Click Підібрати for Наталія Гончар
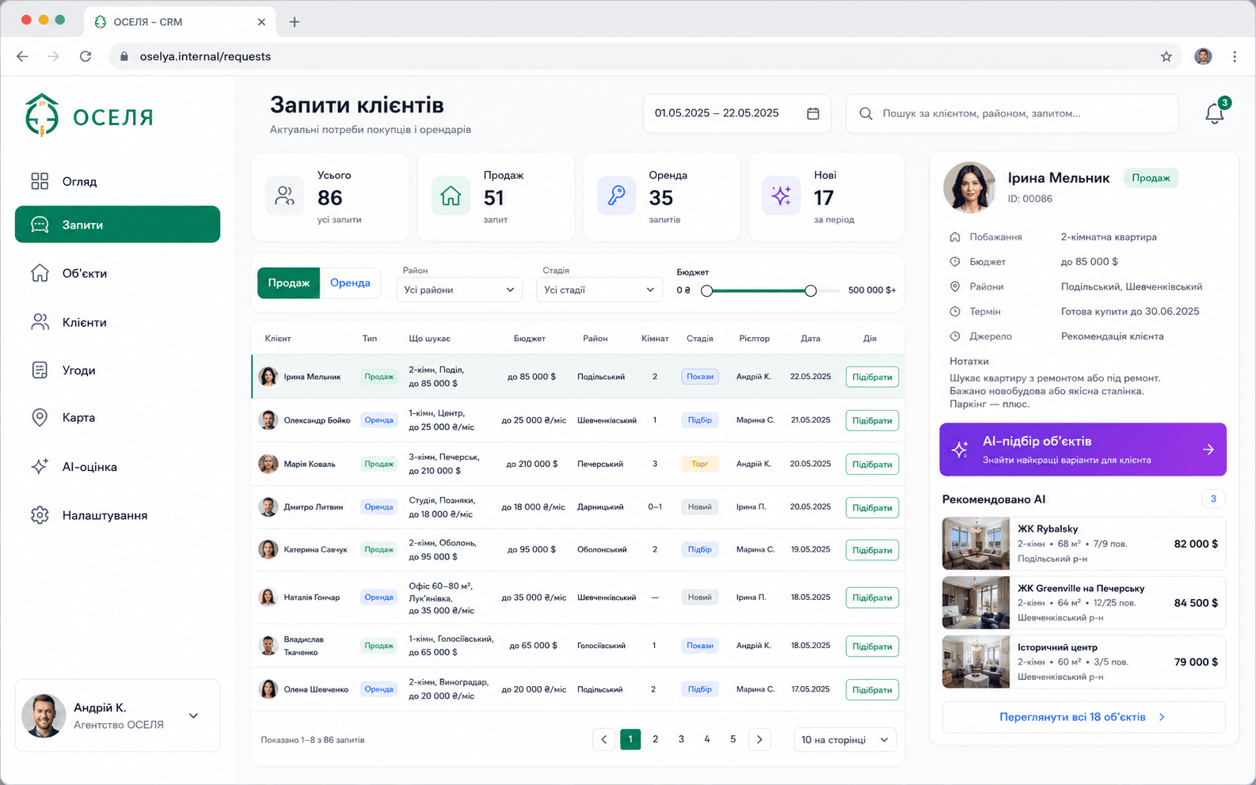This screenshot has width=1256, height=785. 872,597
